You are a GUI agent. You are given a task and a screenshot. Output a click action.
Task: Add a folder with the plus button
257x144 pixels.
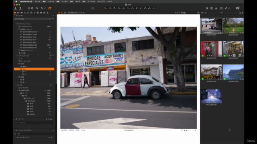tap(50, 85)
